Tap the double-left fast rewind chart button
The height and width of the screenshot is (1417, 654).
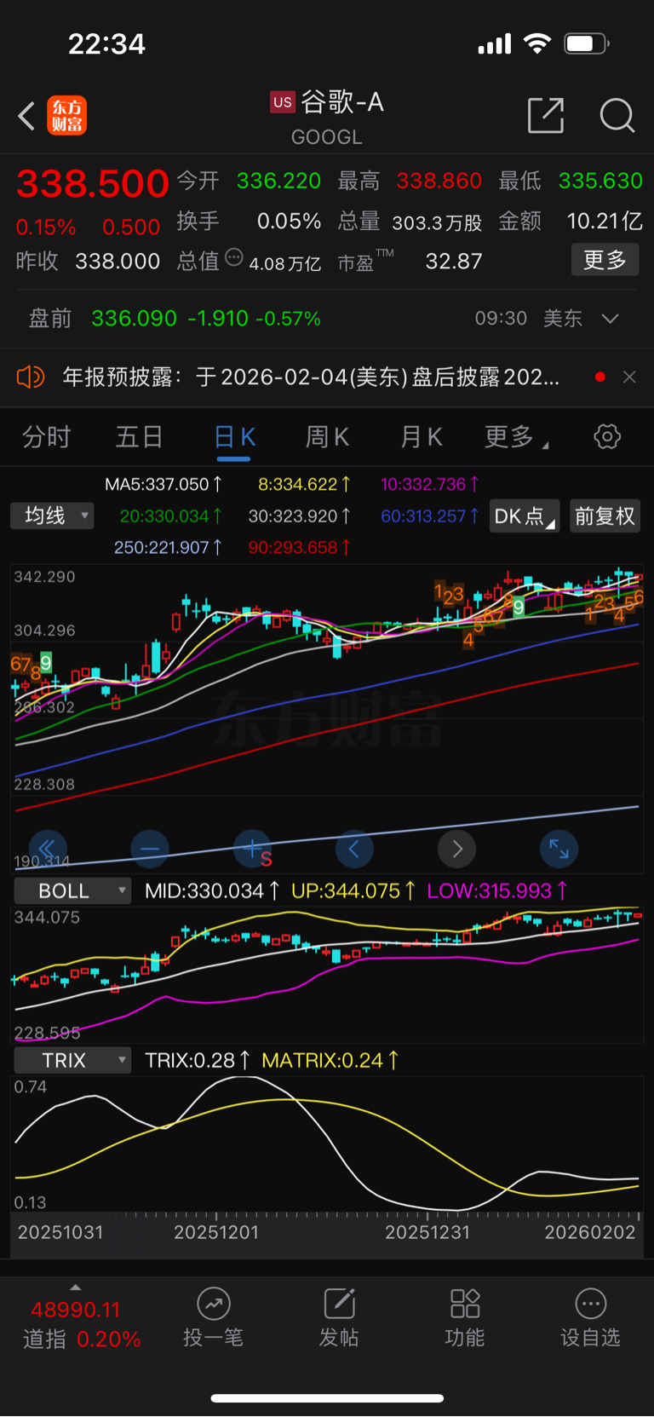pyautogui.click(x=48, y=849)
